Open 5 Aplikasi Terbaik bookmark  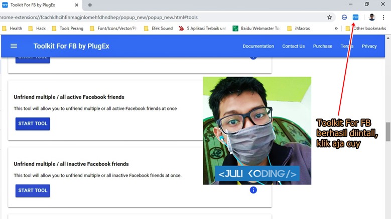pyautogui.click(x=202, y=28)
